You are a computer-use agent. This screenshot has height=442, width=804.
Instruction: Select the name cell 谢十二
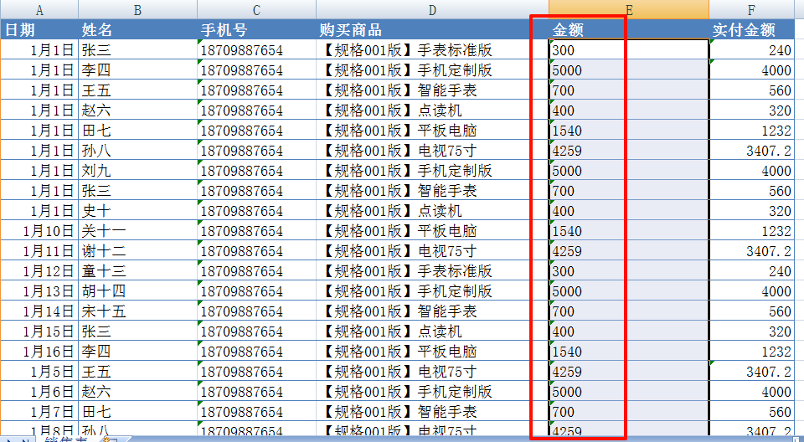tap(138, 251)
